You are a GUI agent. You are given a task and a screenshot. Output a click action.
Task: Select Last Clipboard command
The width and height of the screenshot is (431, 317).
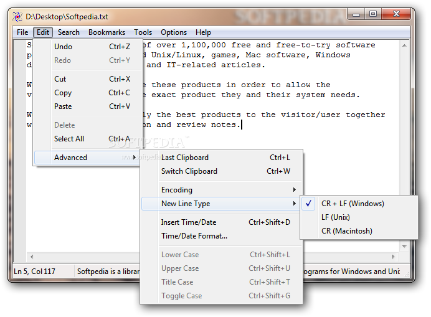[x=221, y=158]
